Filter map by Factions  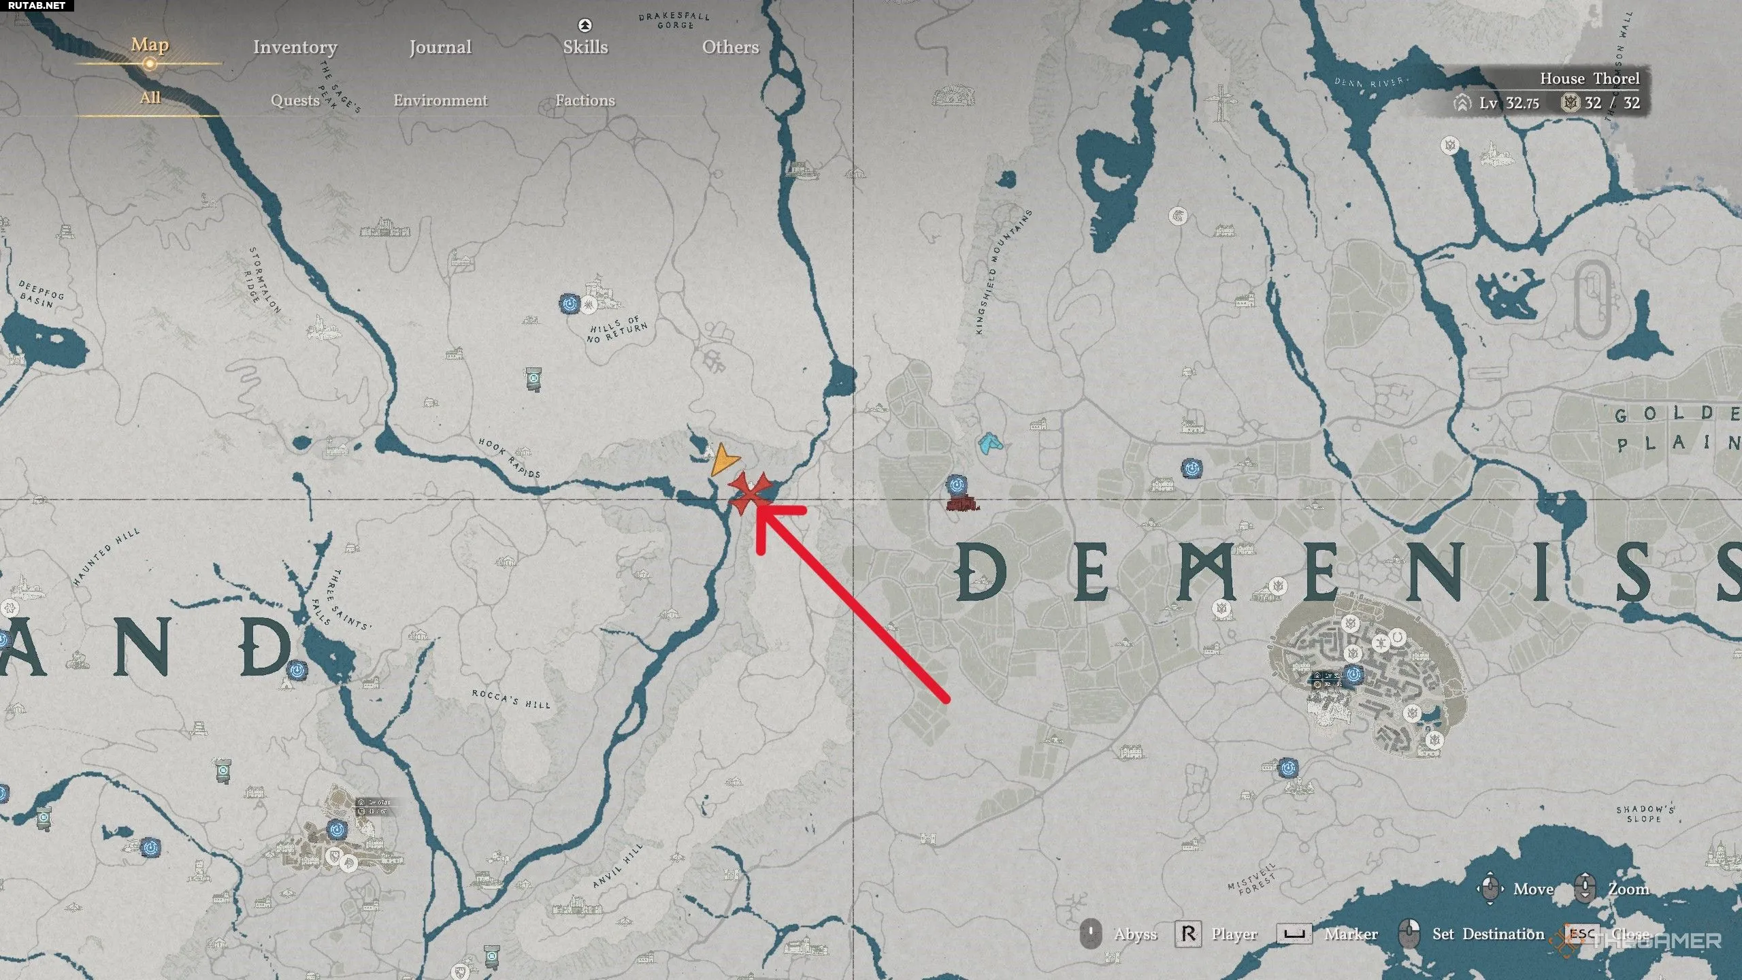tap(585, 100)
